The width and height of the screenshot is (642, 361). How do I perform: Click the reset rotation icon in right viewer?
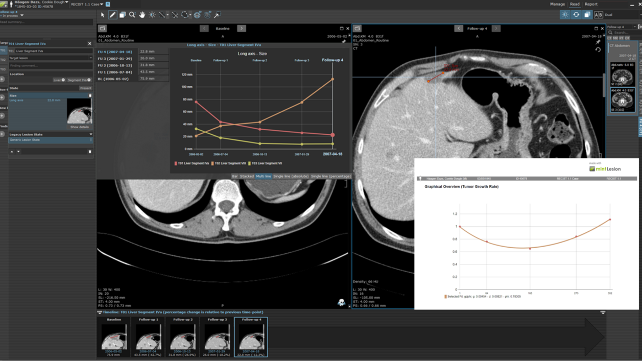[598, 50]
